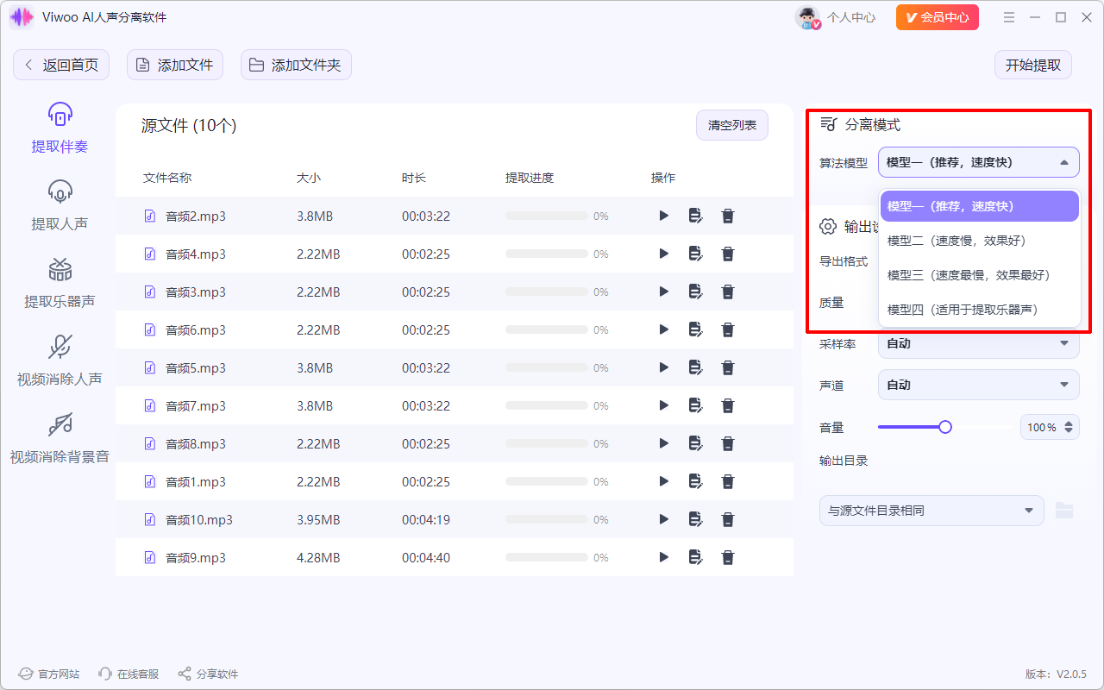Click the 添加文件夹 button
This screenshot has height=690, width=1104.
click(x=296, y=65)
